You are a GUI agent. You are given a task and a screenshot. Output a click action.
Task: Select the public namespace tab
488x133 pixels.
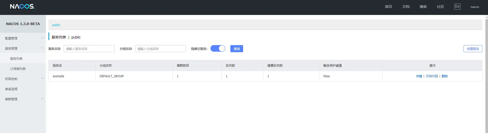[x=56, y=25]
